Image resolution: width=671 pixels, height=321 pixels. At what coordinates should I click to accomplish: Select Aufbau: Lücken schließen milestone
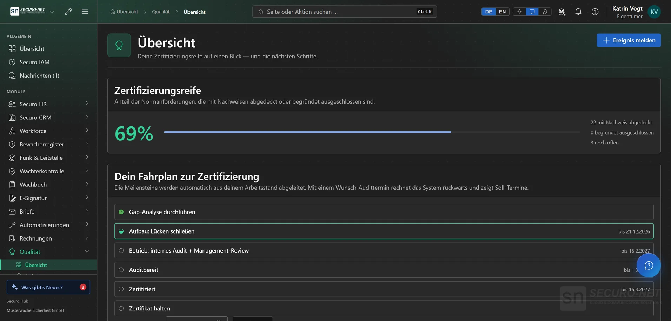[384, 231]
